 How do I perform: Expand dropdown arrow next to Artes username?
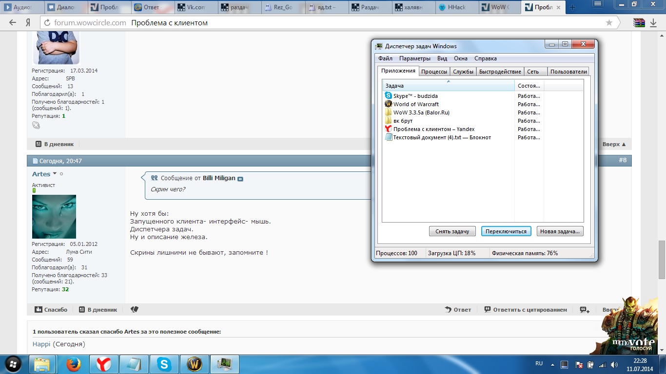[x=55, y=174]
